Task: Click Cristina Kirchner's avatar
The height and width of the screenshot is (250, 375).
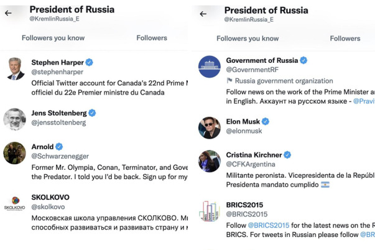Action: click(x=209, y=160)
